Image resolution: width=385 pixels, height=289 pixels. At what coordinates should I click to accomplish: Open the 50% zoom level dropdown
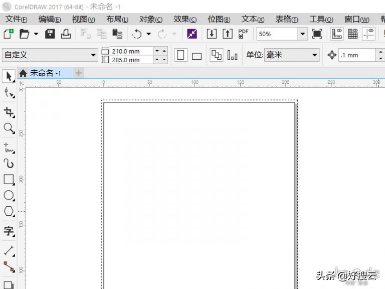302,34
